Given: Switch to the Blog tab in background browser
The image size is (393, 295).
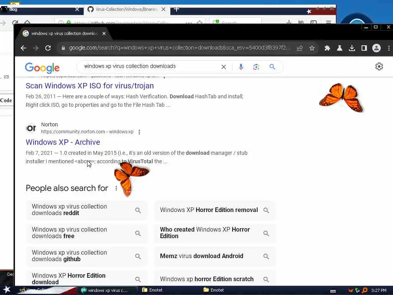Looking at the screenshot, I should tap(40, 9).
